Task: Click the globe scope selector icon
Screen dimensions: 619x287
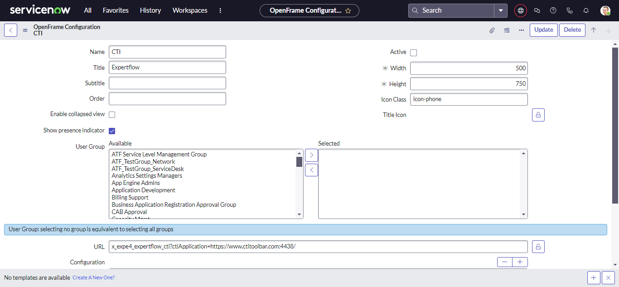Action: [521, 10]
